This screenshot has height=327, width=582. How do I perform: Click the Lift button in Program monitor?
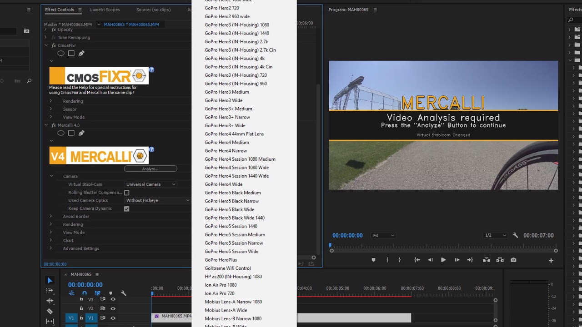click(x=487, y=260)
